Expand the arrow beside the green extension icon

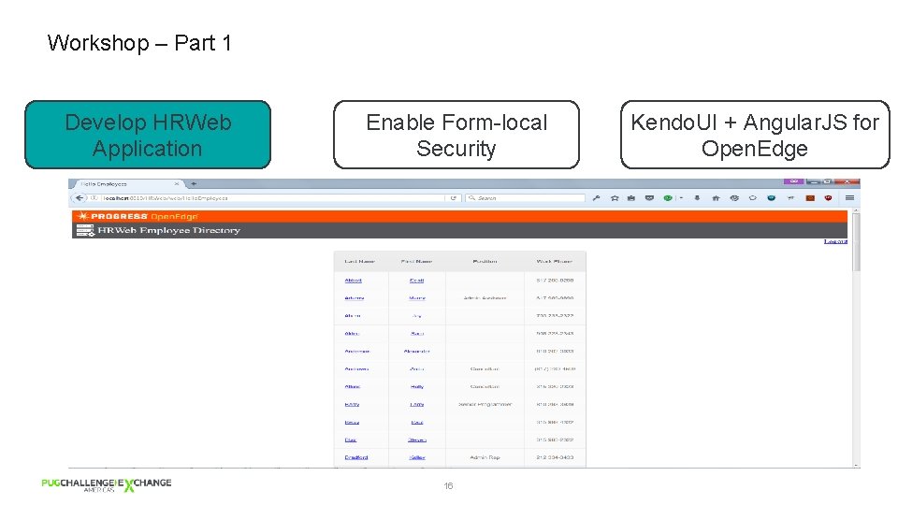coord(681,198)
